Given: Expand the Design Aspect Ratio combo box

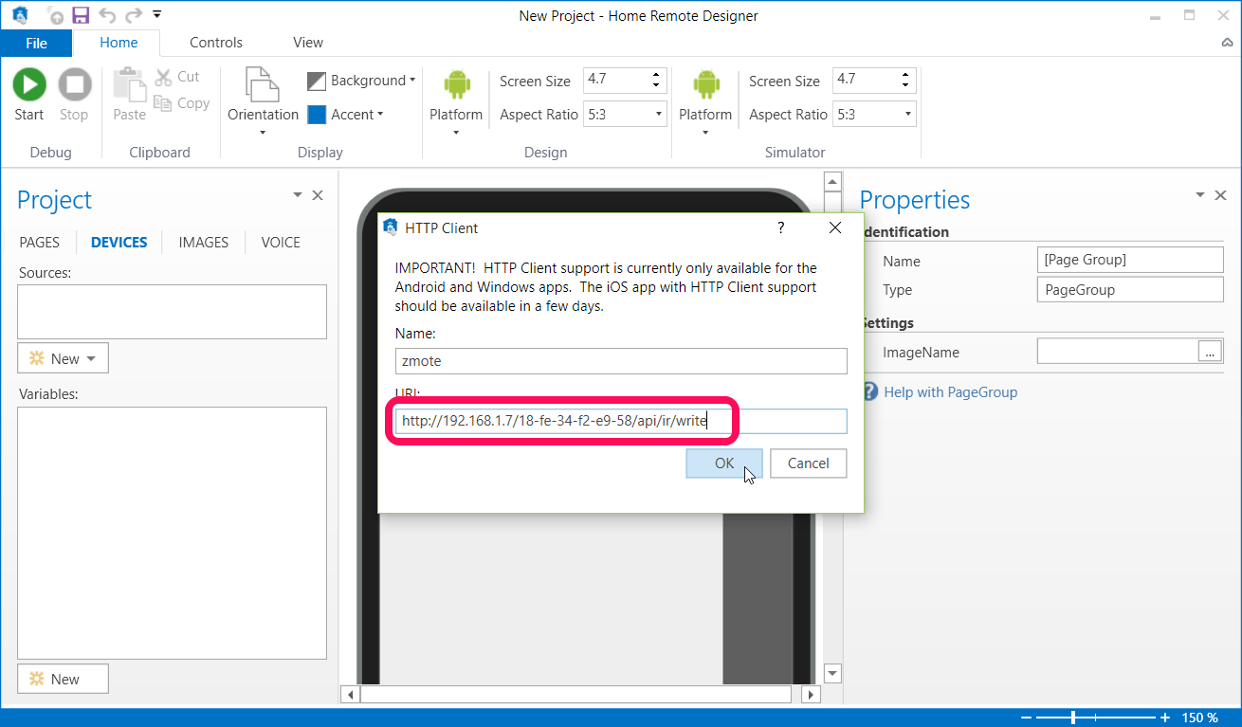Looking at the screenshot, I should [659, 115].
